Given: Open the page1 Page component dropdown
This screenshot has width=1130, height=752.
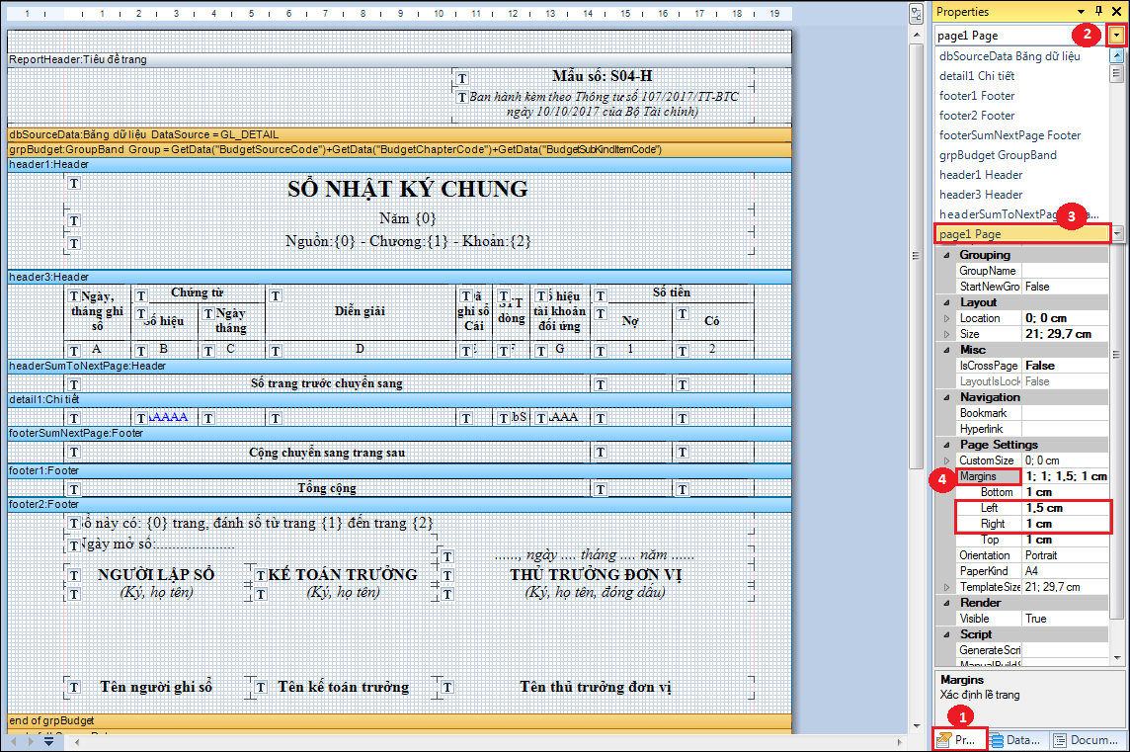Looking at the screenshot, I should (1116, 35).
